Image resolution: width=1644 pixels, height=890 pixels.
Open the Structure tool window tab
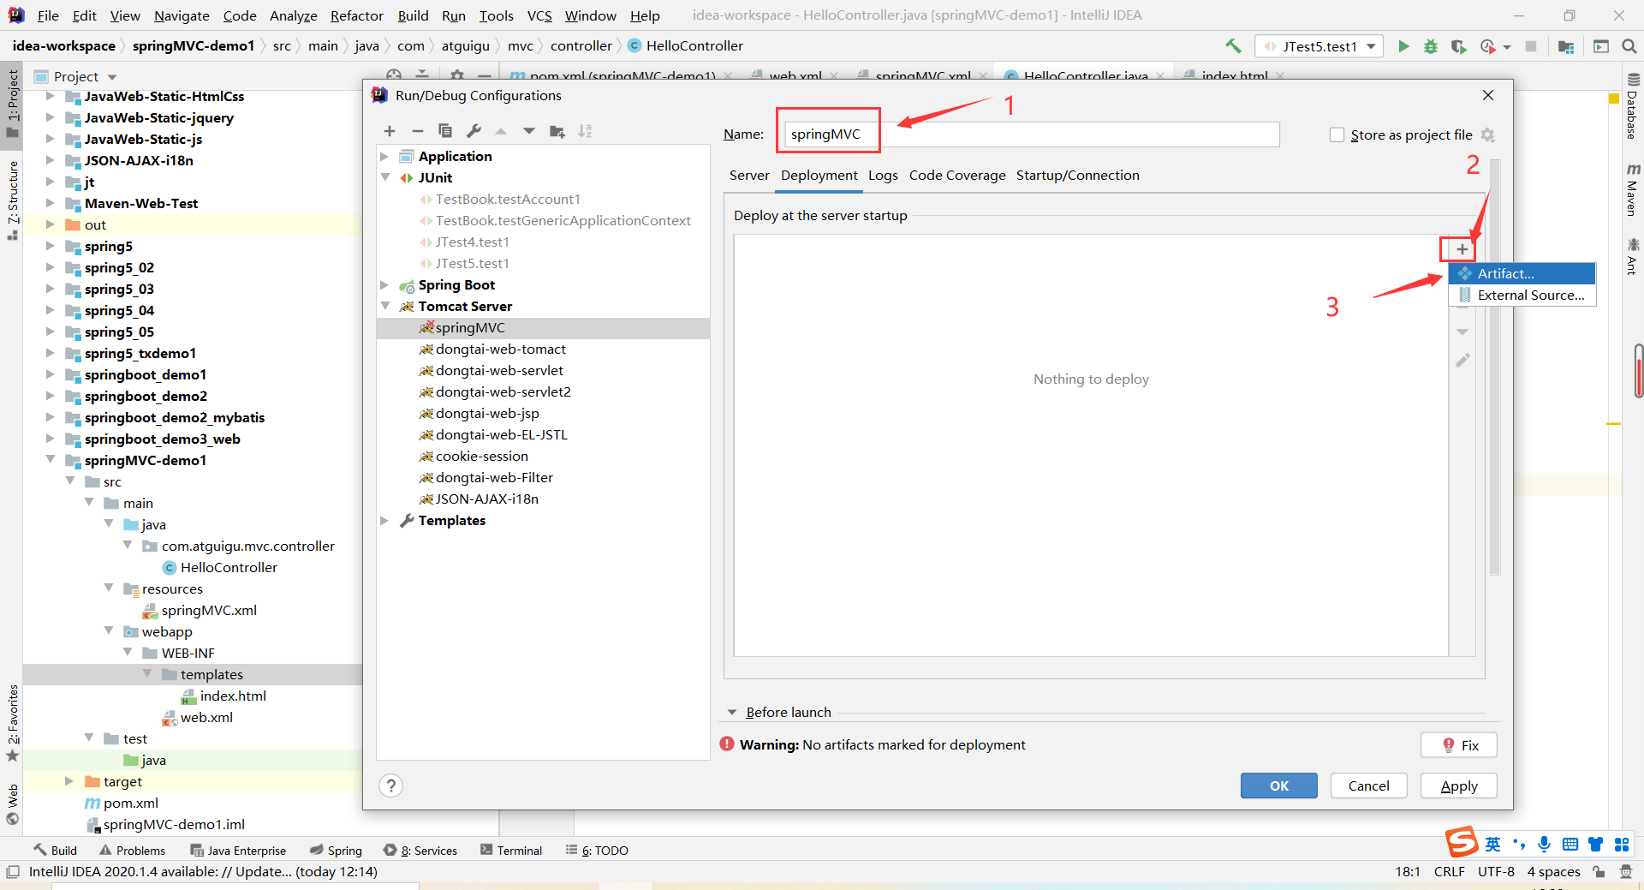click(13, 201)
